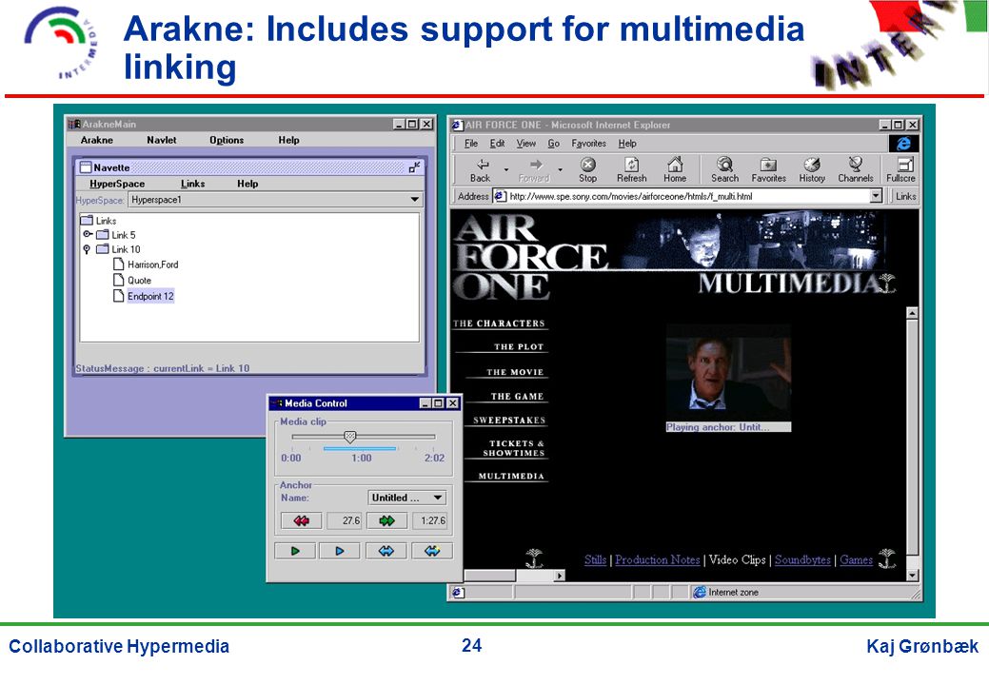Click the Back button in Internet Explorer
The image size is (989, 685).
point(481,170)
